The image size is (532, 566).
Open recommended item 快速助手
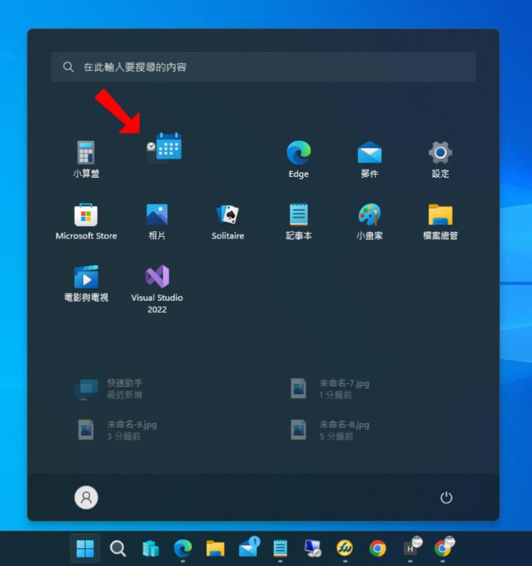pyautogui.click(x=108, y=389)
